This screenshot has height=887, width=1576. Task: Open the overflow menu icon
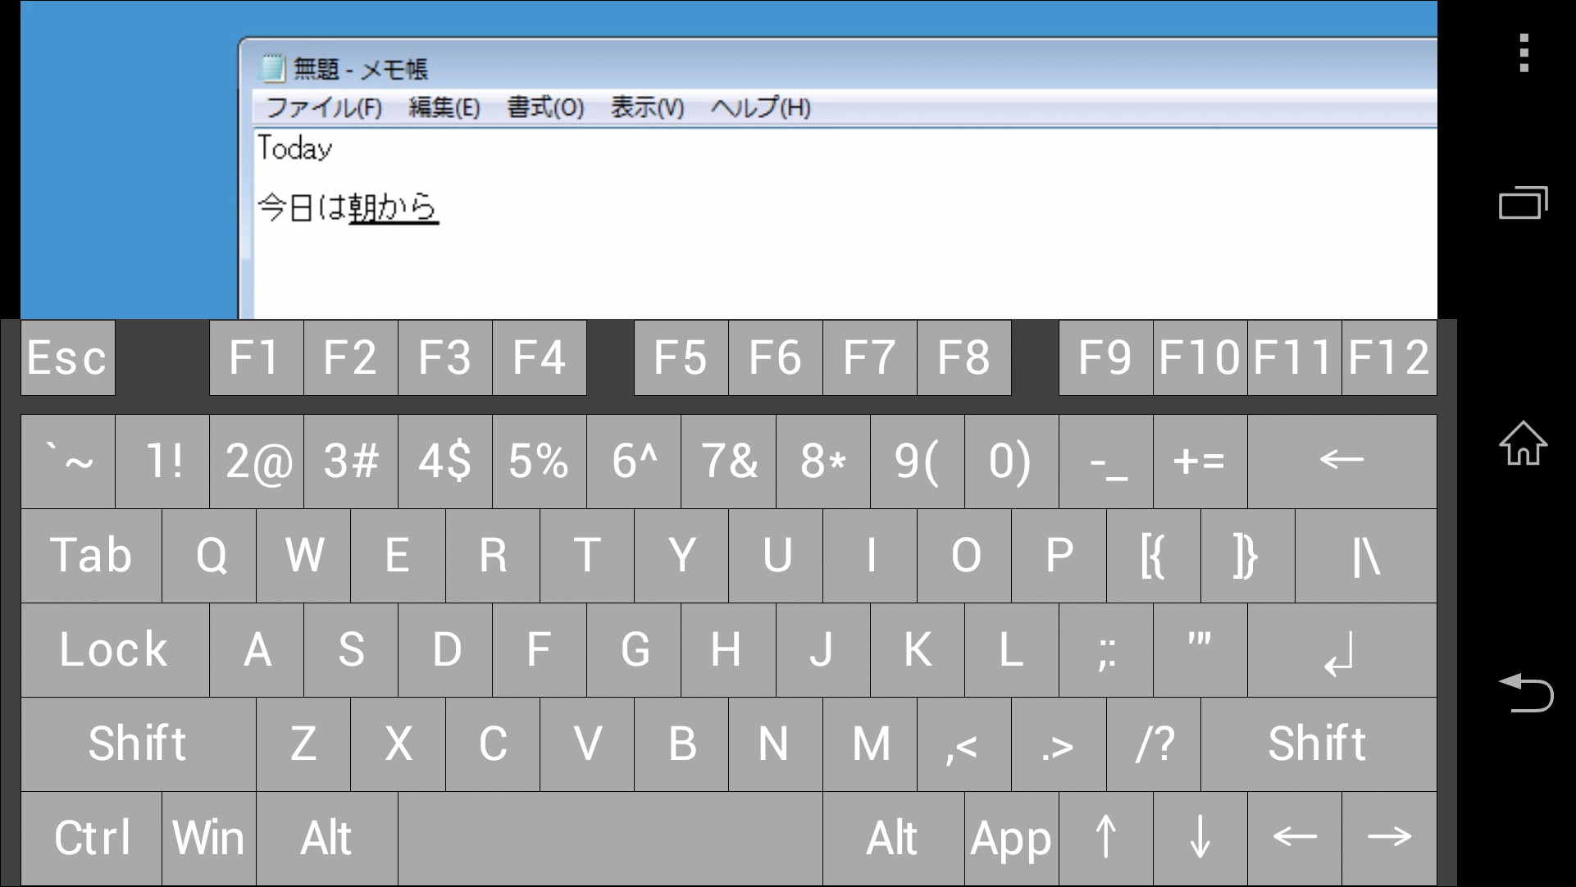1523,52
